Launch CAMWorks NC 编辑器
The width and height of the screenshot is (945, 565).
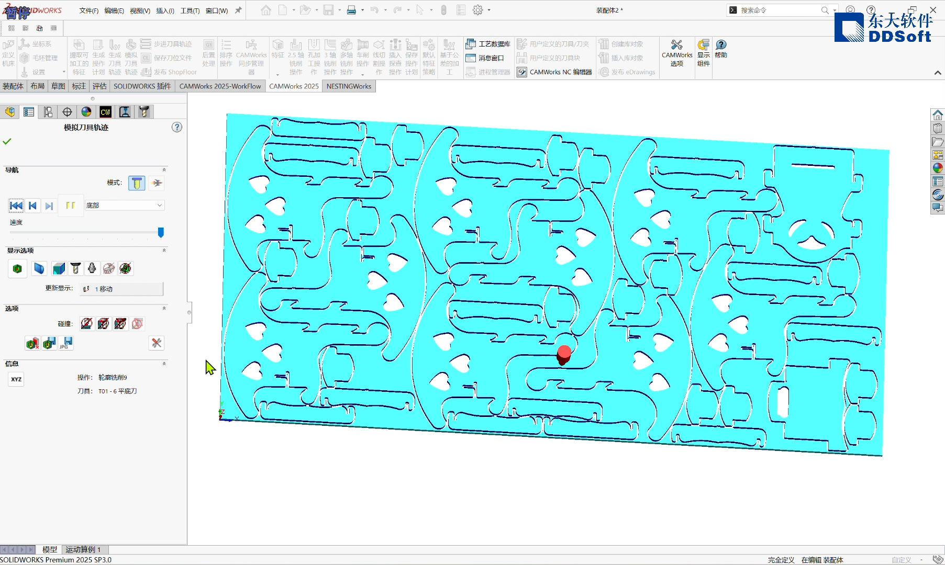[x=554, y=72]
